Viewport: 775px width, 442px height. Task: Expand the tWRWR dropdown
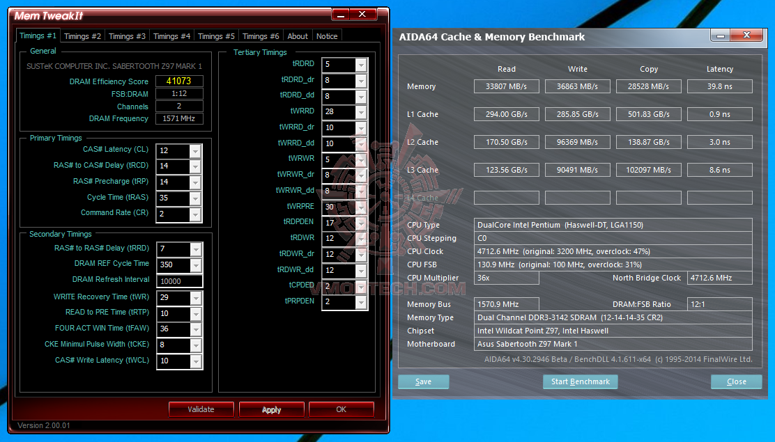click(x=361, y=159)
